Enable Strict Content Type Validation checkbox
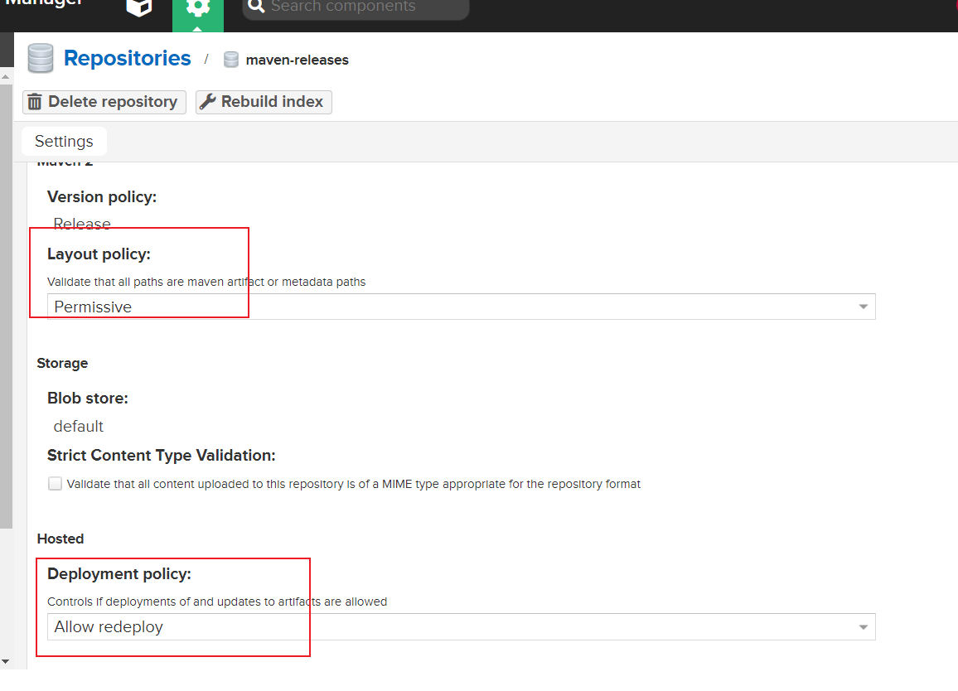The height and width of the screenshot is (691, 958). pos(55,484)
